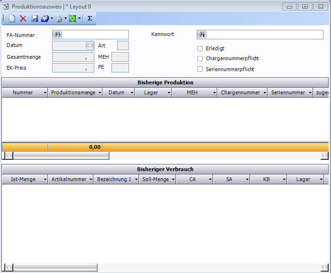The image size is (331, 273).
Task: Expand the Artikelnummer column filter arrow
Action: (90, 180)
